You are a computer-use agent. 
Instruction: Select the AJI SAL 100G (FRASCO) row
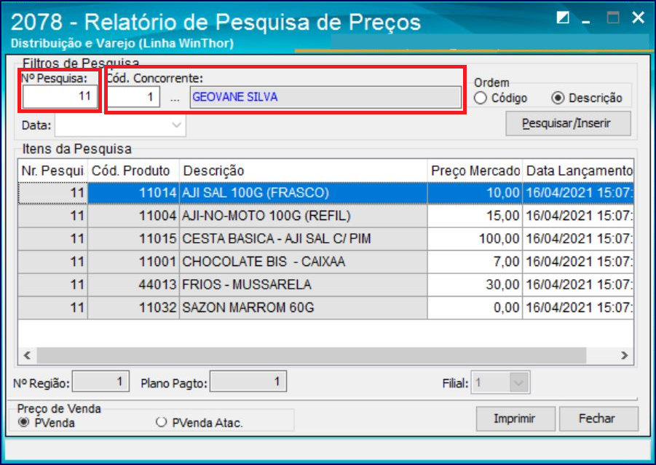coord(326,193)
